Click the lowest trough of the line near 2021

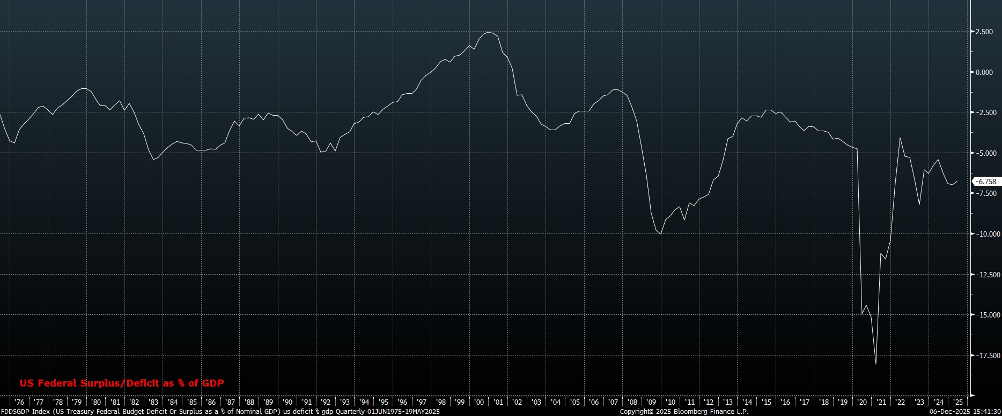click(876, 364)
